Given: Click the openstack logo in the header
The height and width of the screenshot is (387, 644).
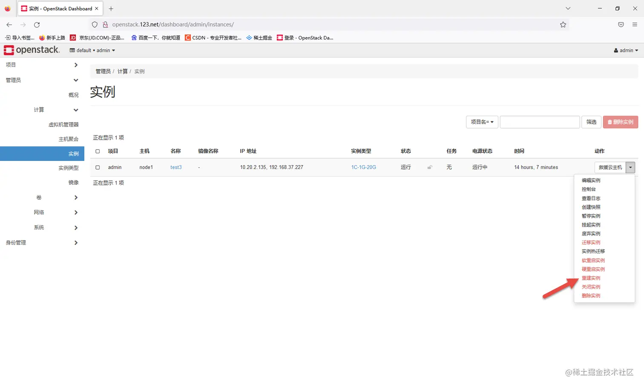Looking at the screenshot, I should click(32, 50).
